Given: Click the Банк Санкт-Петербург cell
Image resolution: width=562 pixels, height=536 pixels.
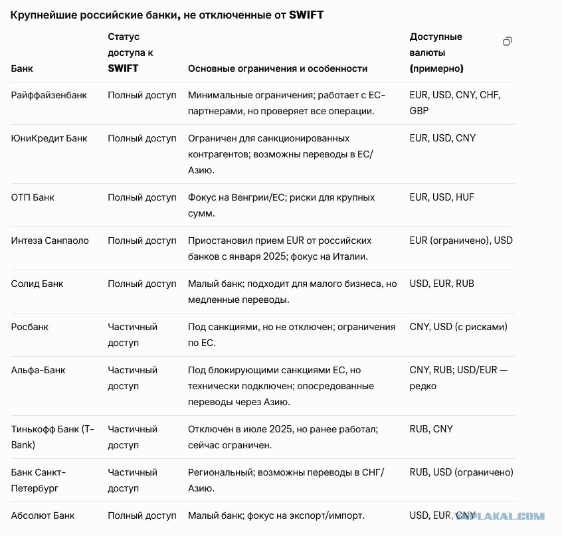Looking at the screenshot, I should click(39, 480).
